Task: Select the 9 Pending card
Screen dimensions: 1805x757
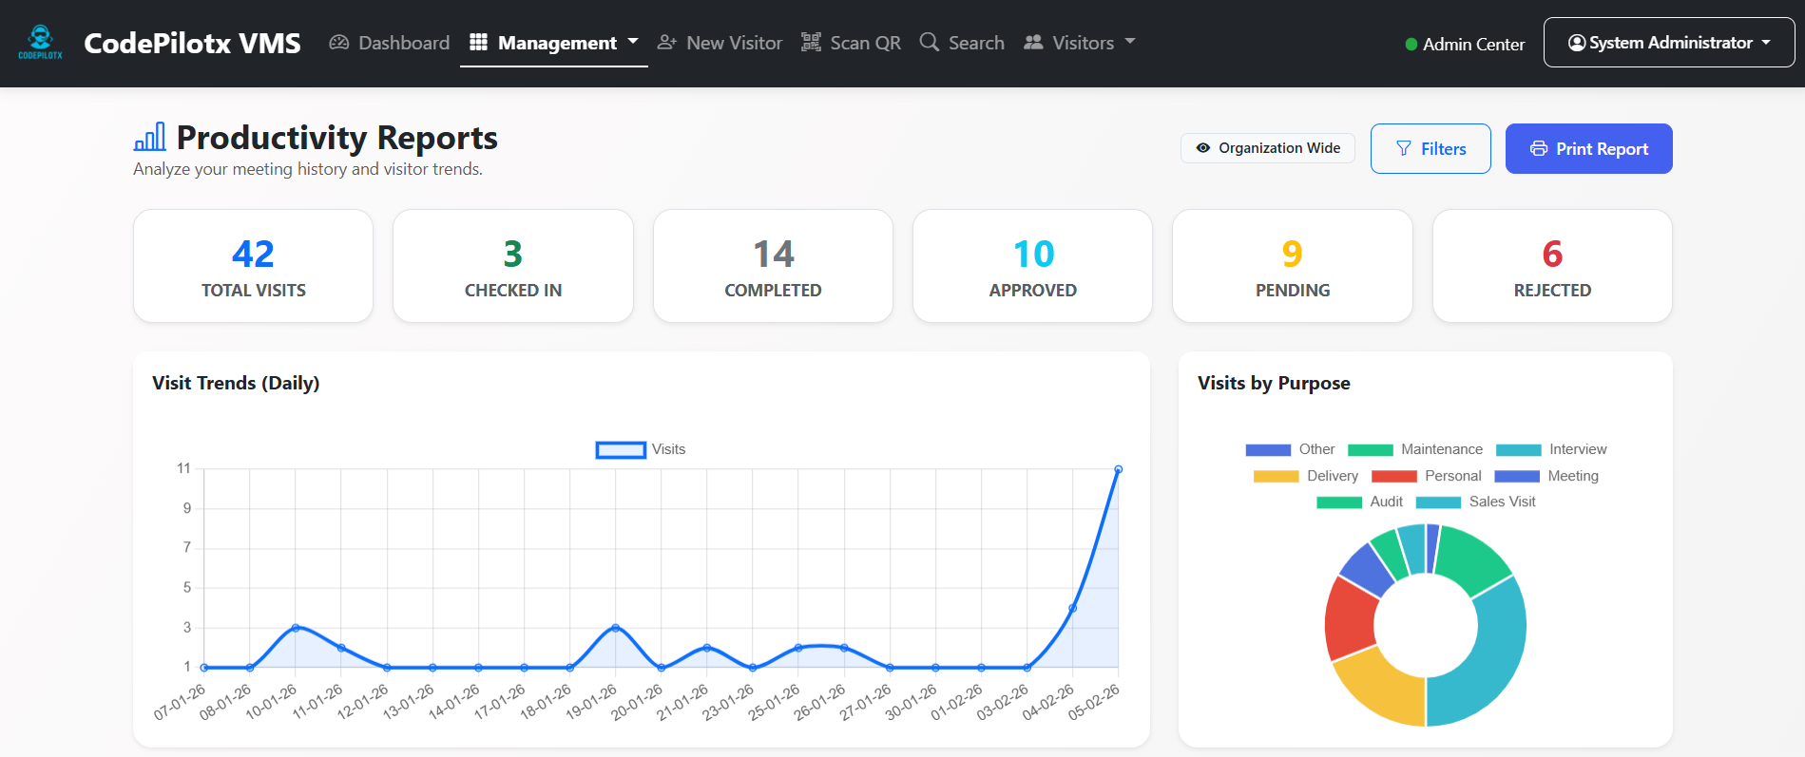Action: tap(1293, 266)
